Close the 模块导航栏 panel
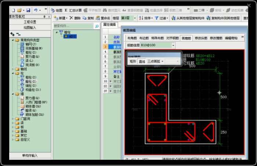 pos(49,17)
